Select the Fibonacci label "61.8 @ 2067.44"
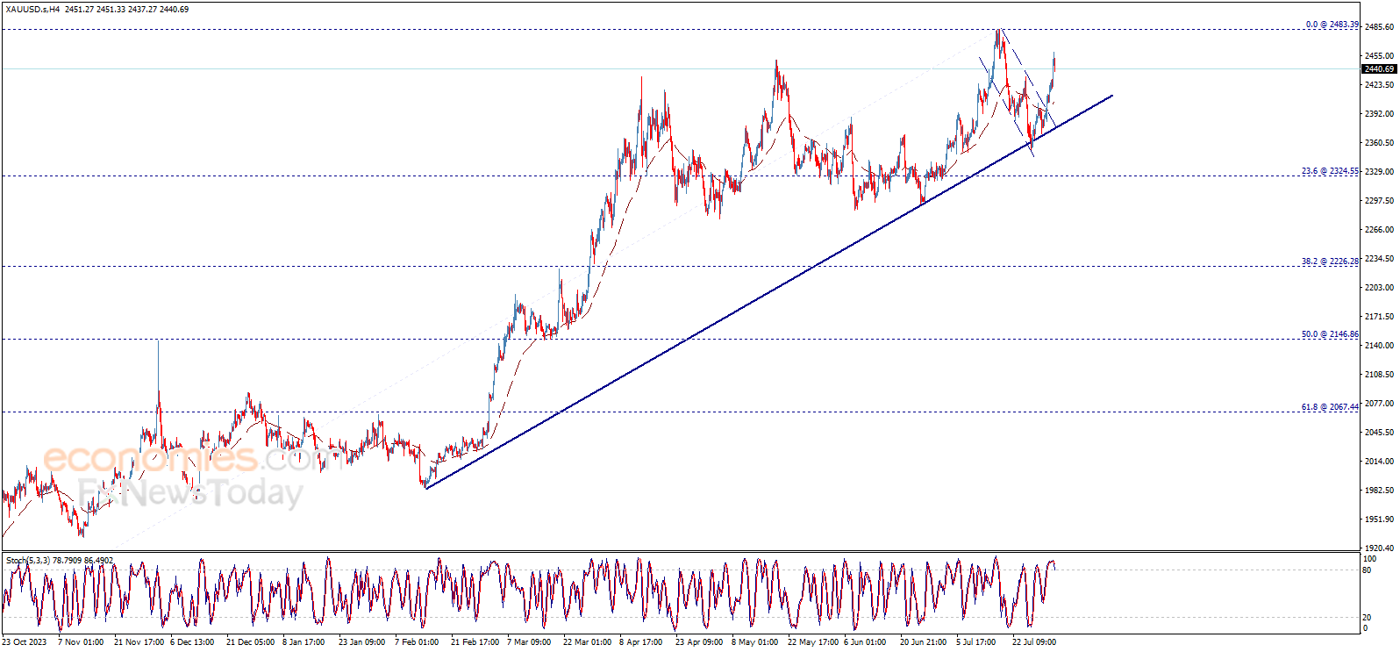The width and height of the screenshot is (1400, 652). pyautogui.click(x=1330, y=407)
